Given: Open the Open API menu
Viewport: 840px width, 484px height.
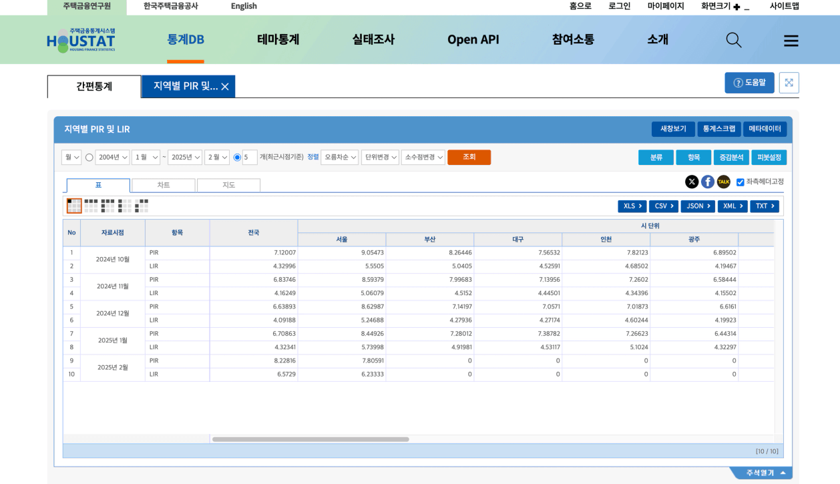Looking at the screenshot, I should coord(473,39).
